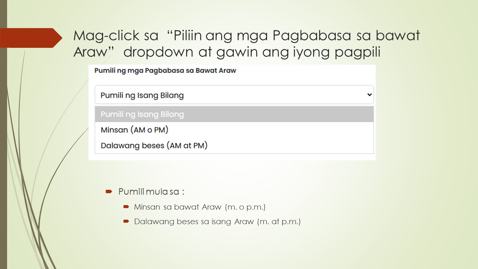The image size is (478, 269).
Task: Click the slide title text
Action: click(x=246, y=43)
